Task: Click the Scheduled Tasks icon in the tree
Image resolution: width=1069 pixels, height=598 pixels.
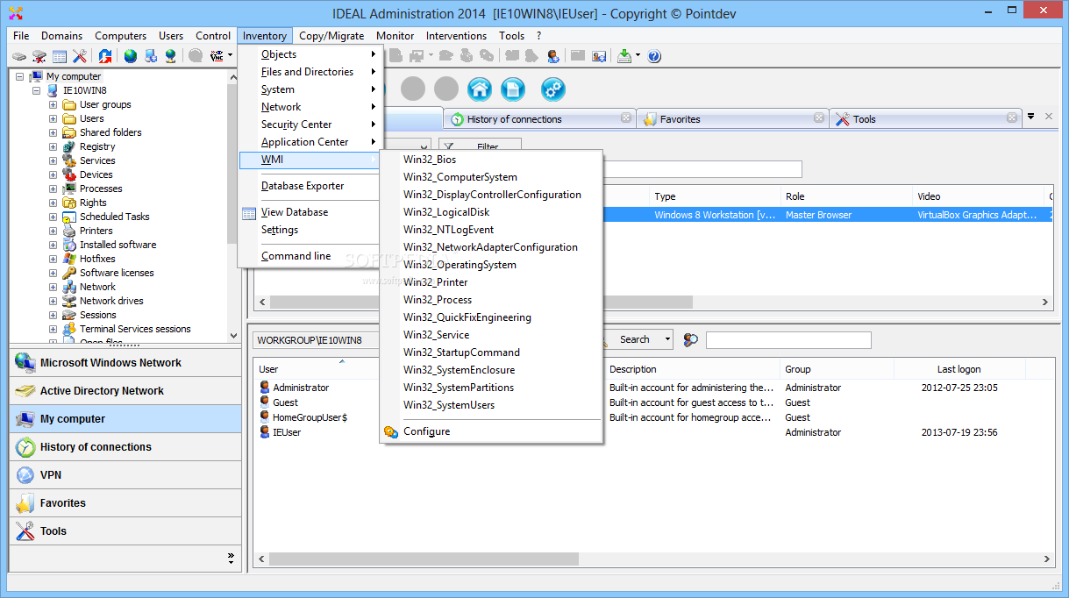Action: point(70,217)
